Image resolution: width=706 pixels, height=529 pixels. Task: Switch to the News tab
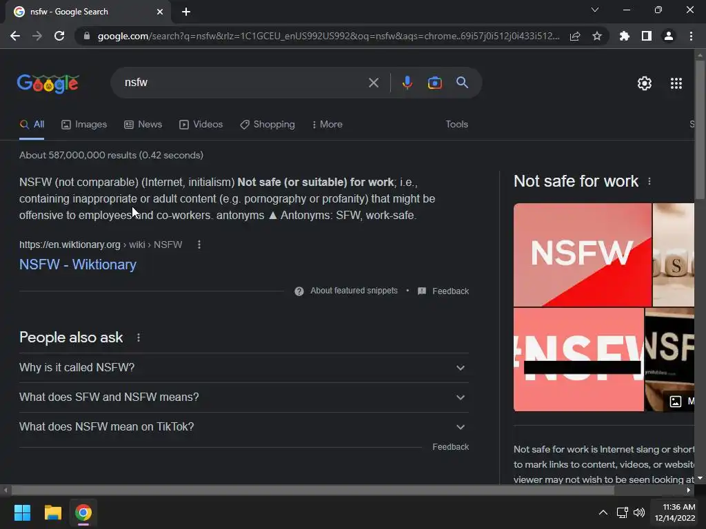point(143,125)
